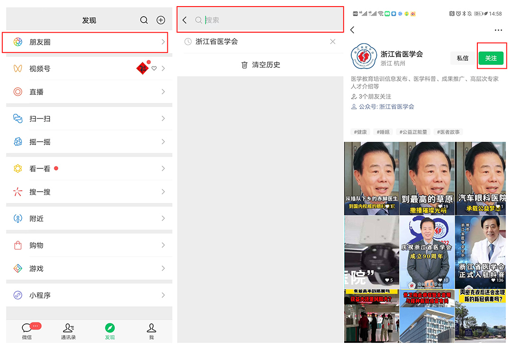Expand the 附近 row chevron
This screenshot has width=512, height=349.
(163, 219)
